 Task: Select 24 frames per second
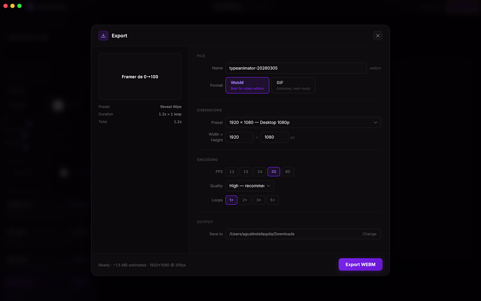click(x=260, y=172)
